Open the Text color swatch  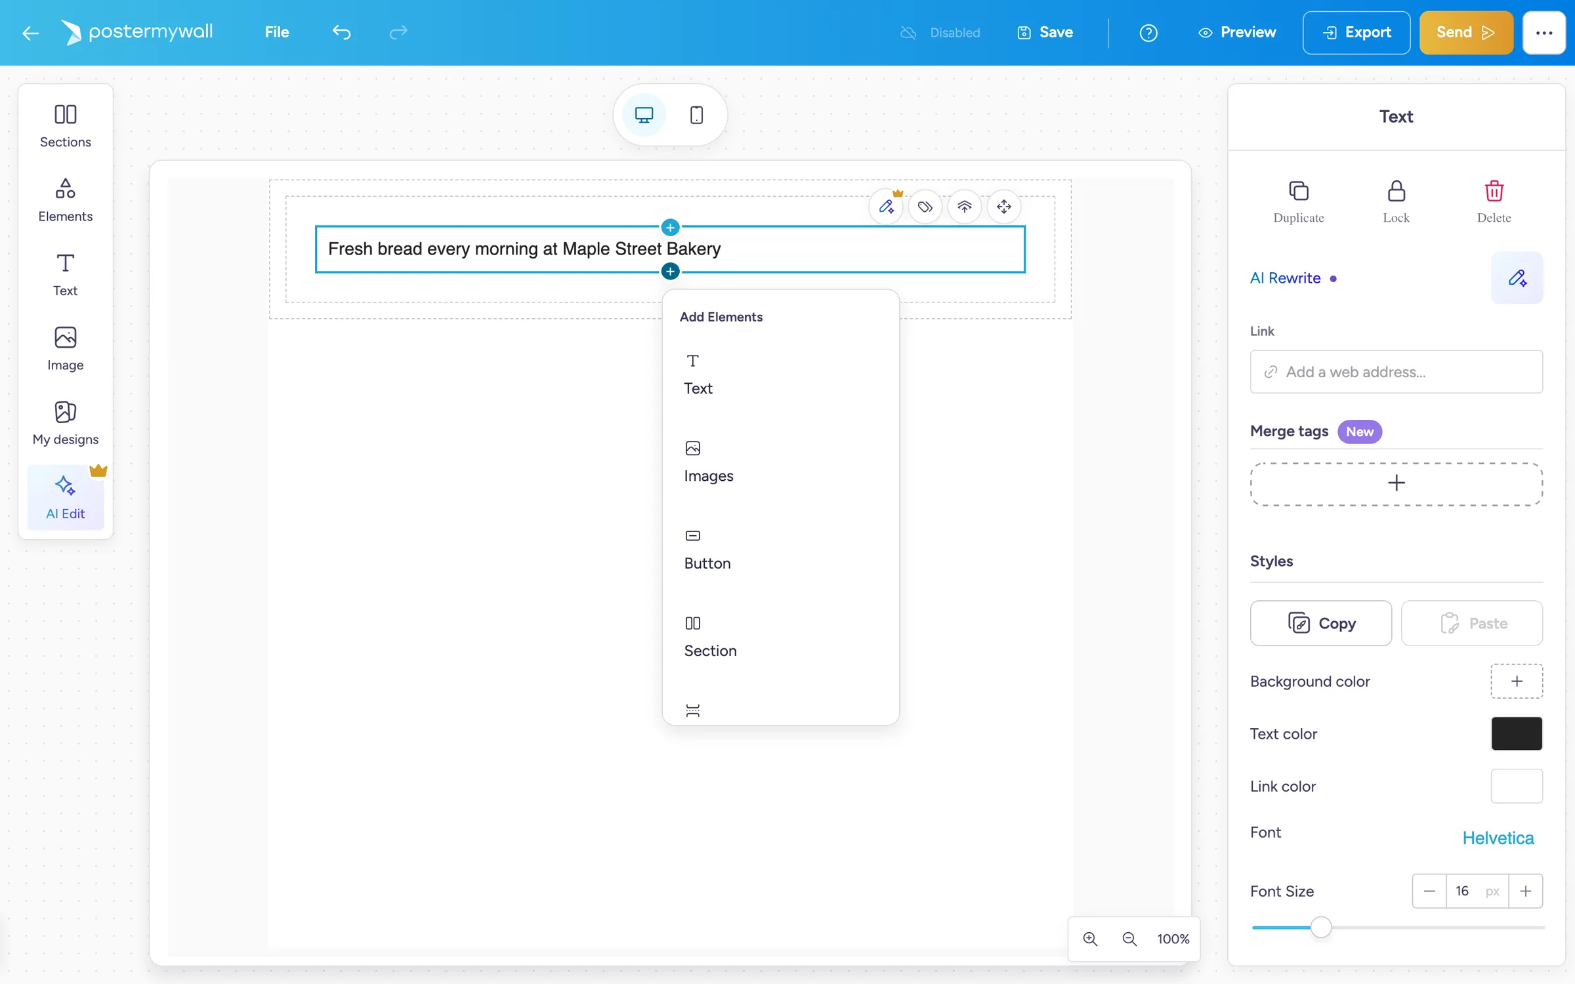[1517, 733]
